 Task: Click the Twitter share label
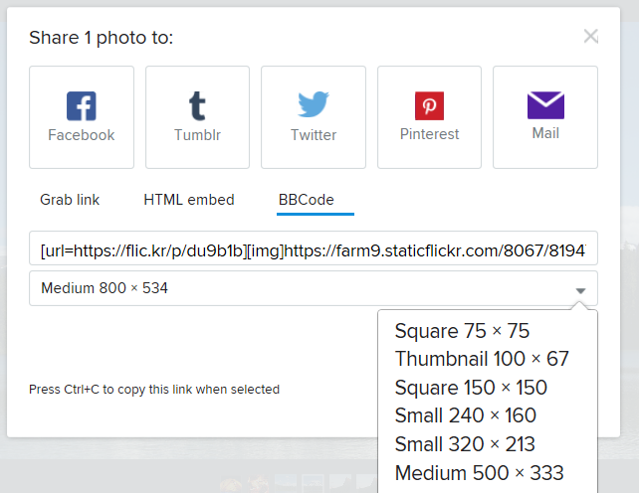(314, 135)
